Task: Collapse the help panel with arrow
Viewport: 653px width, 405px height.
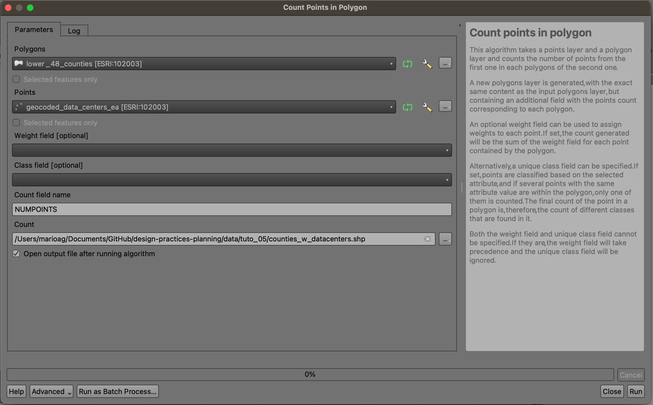Action: (460, 25)
